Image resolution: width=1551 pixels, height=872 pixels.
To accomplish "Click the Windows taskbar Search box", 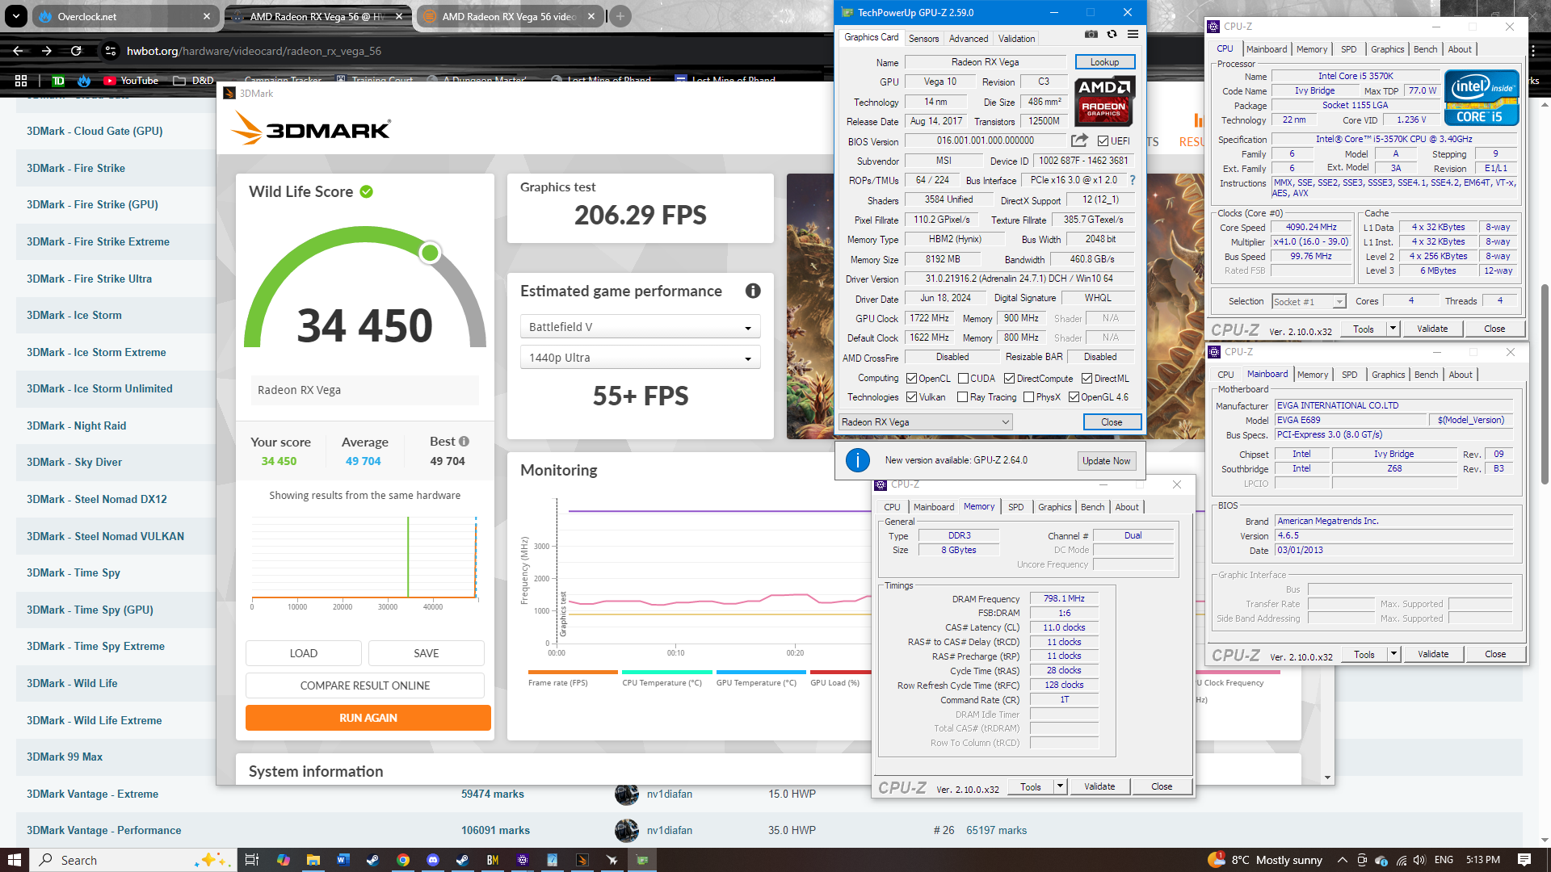I will coord(133,860).
